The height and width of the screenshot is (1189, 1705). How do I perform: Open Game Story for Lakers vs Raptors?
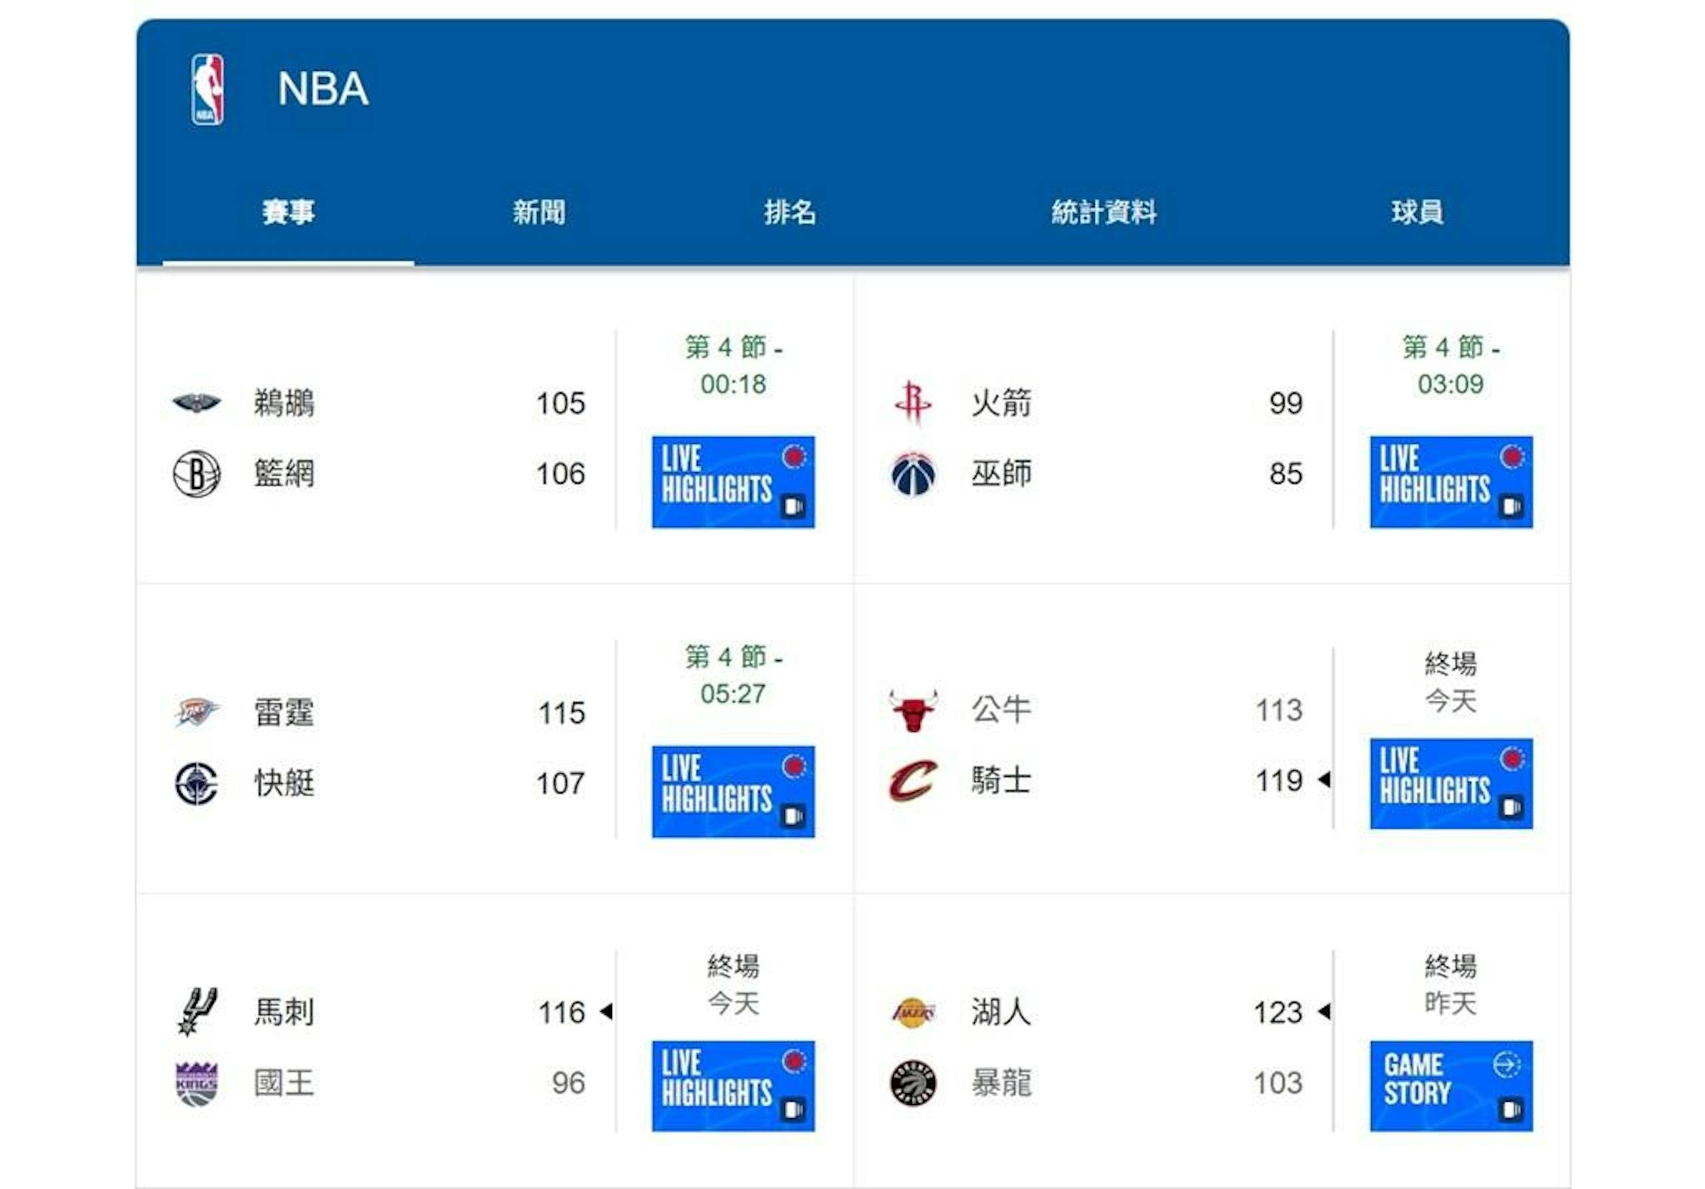(1451, 1086)
